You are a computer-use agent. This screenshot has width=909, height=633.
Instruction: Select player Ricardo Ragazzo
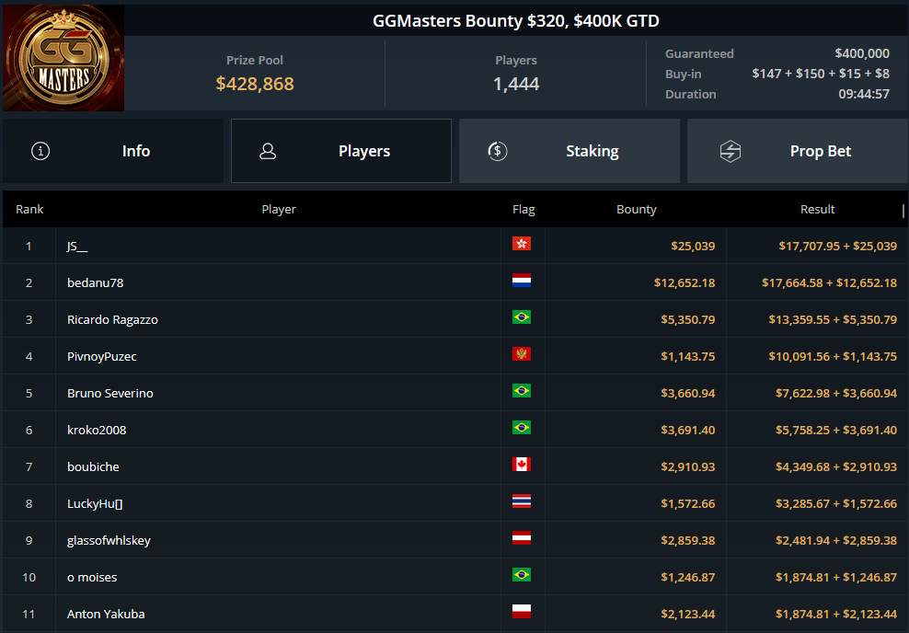click(x=112, y=319)
